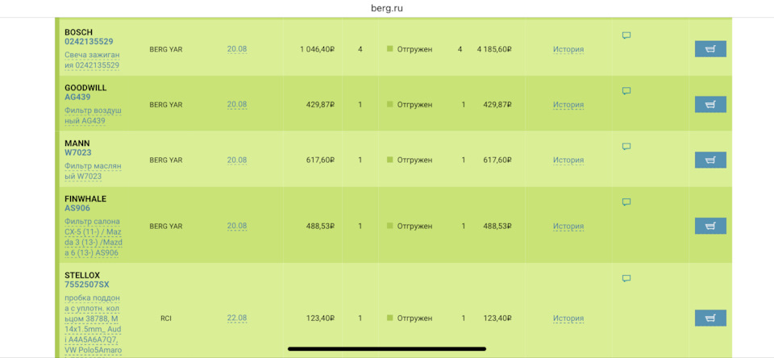774x358 pixels.
Task: Add FINWHALE AS906 to cart
Action: [x=710, y=226]
